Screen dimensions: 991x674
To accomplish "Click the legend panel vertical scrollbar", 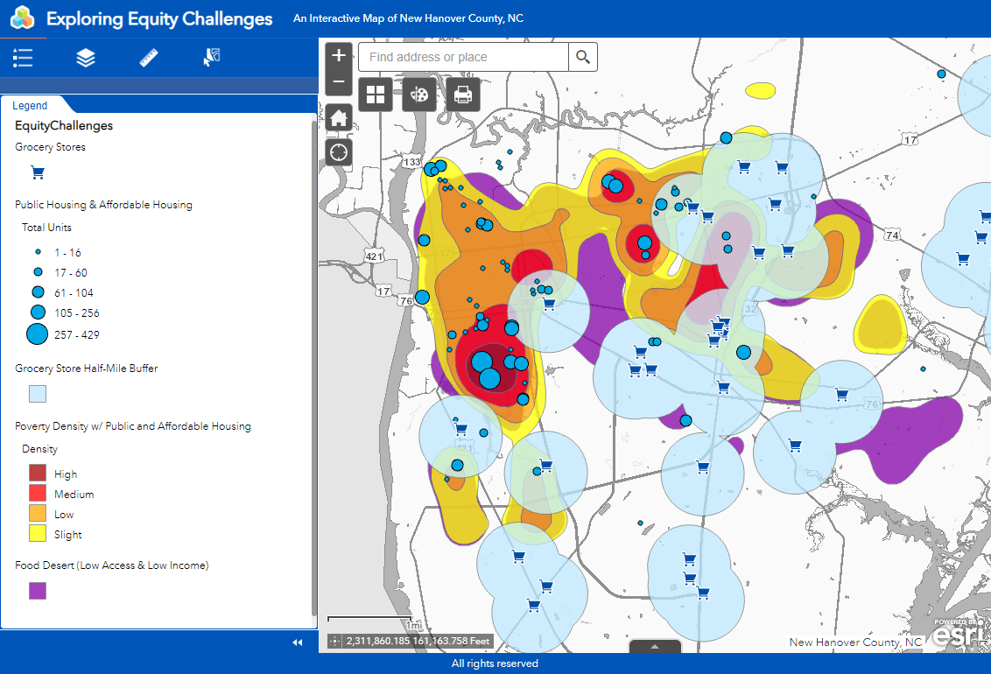I will click(x=314, y=367).
